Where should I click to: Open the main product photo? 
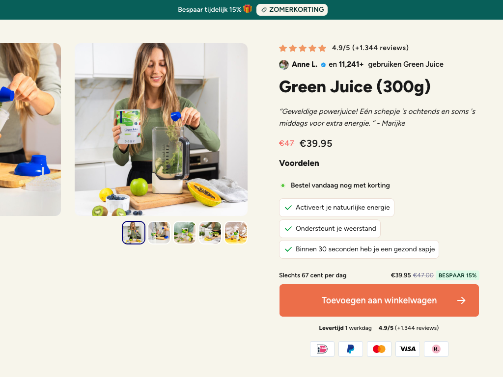point(161,130)
